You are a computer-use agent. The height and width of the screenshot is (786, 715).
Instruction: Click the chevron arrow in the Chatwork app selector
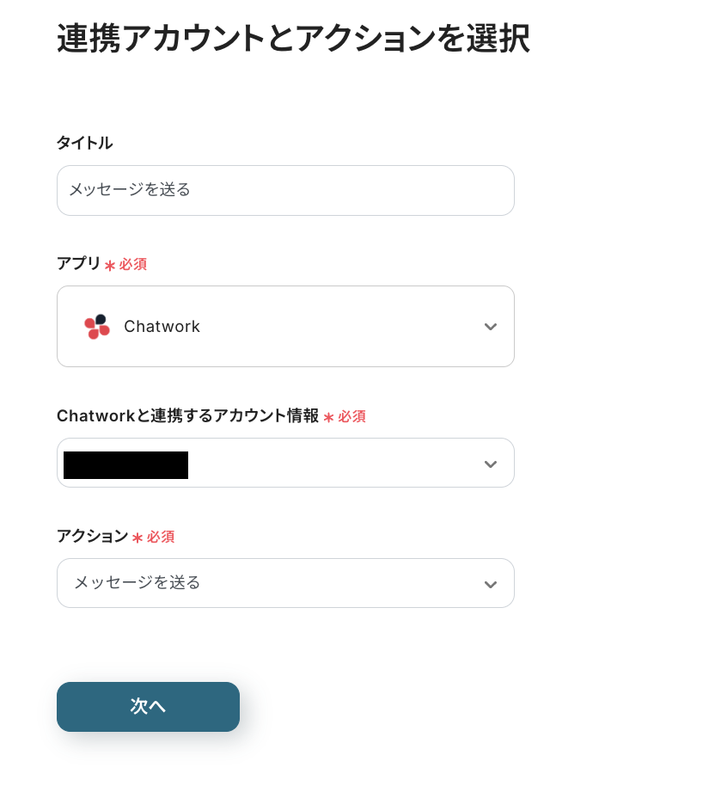[490, 327]
